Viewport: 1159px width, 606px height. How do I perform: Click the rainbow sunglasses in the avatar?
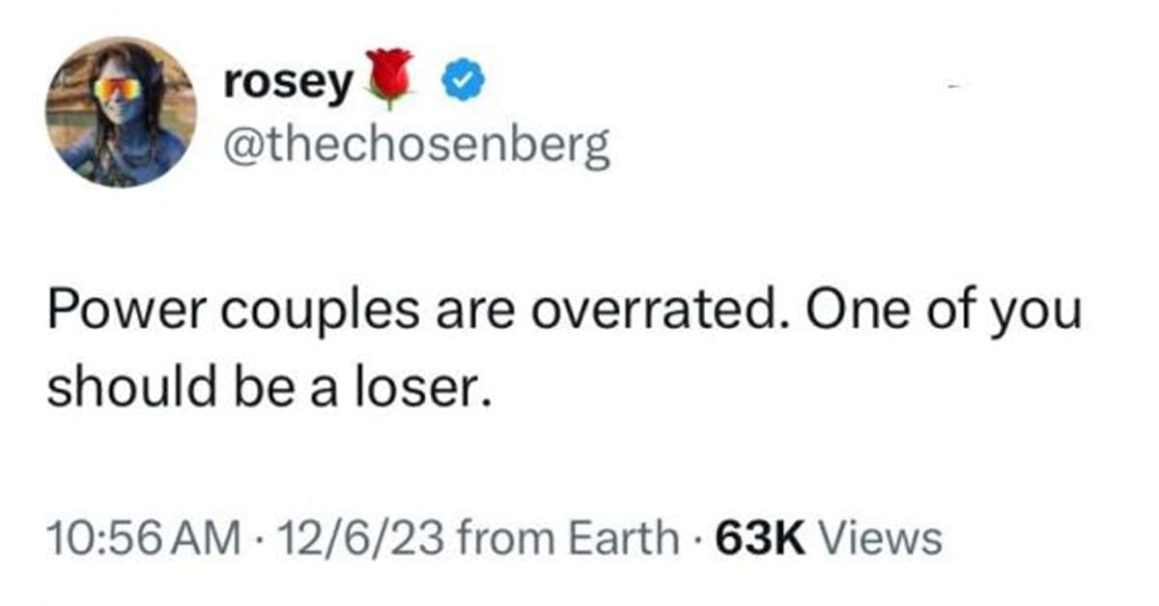click(x=116, y=90)
